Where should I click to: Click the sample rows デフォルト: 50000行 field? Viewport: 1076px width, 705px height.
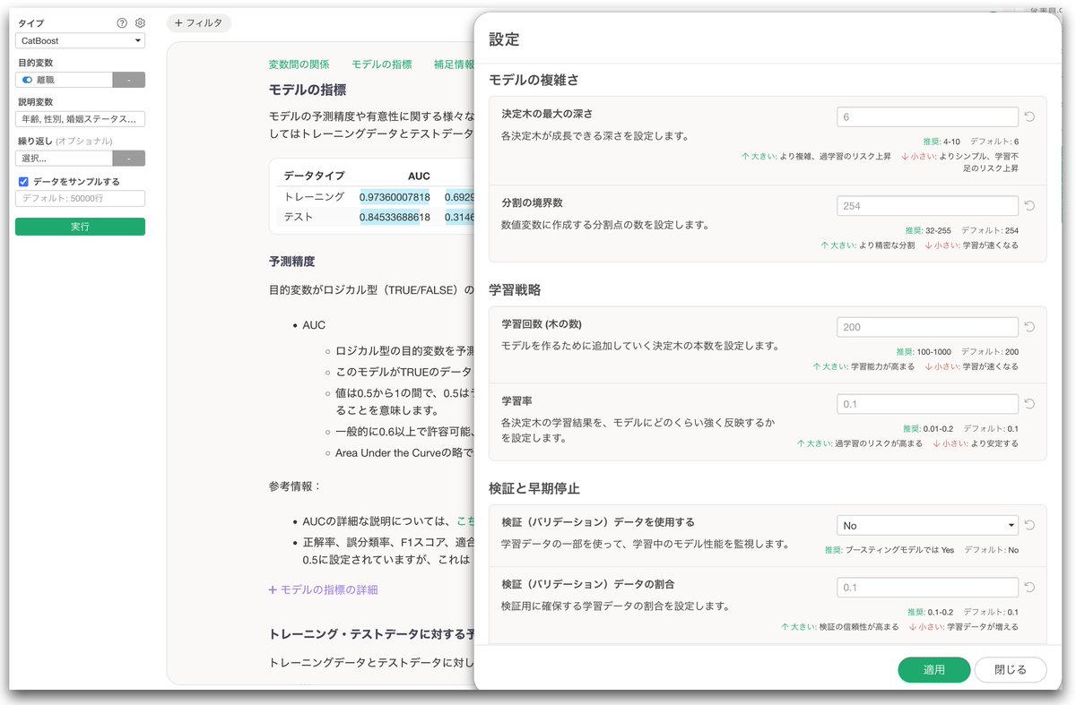[80, 199]
